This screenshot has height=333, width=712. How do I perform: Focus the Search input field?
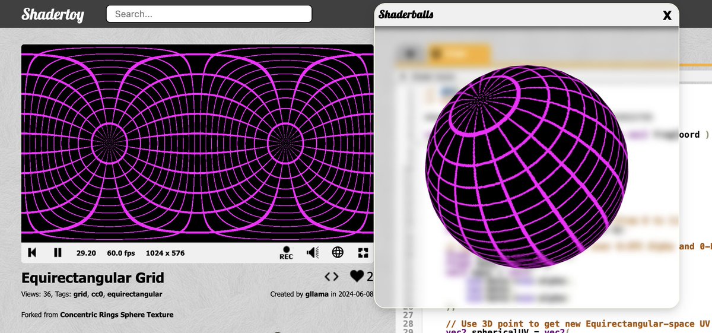209,14
